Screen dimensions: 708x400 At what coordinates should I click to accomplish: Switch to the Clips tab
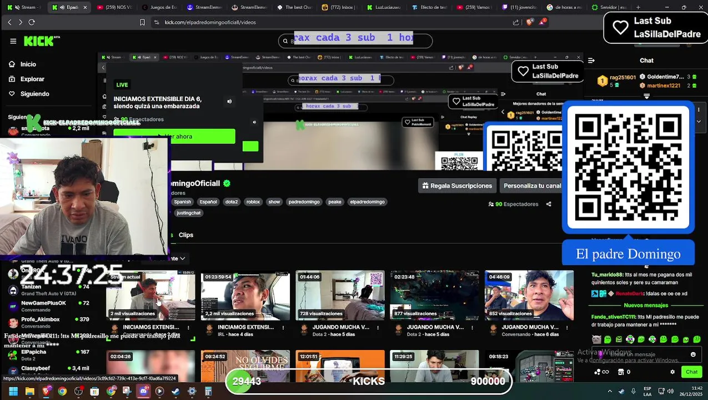point(186,235)
